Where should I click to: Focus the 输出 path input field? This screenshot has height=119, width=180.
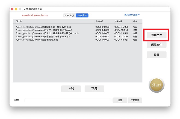(x=68, y=100)
